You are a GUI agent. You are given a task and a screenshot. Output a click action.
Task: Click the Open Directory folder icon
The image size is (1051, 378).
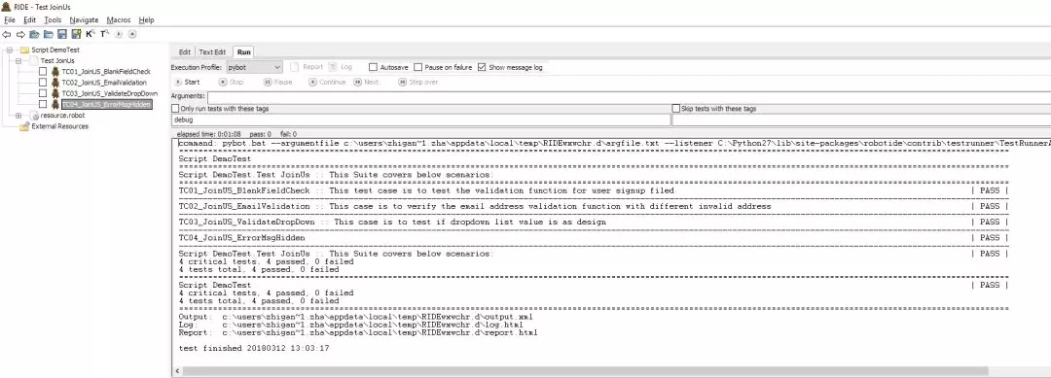click(x=49, y=33)
